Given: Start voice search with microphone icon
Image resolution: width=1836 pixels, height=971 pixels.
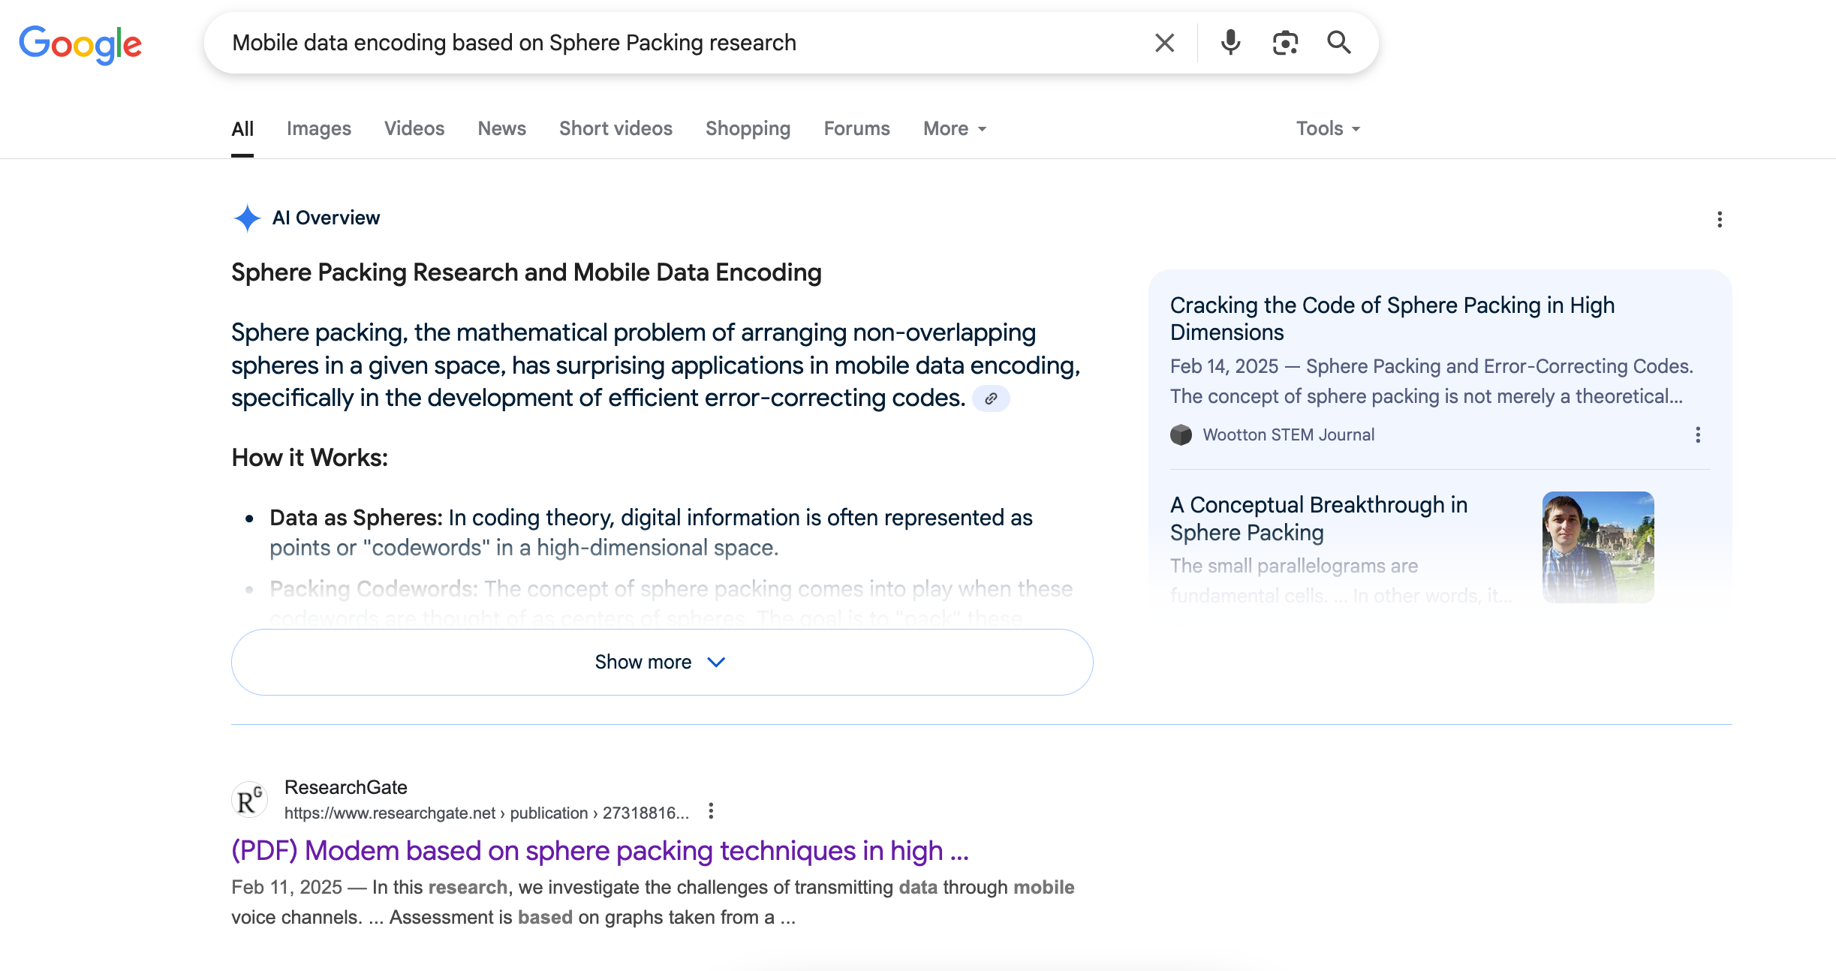Looking at the screenshot, I should pyautogui.click(x=1230, y=43).
